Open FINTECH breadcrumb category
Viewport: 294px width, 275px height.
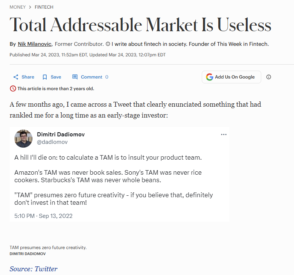(44, 7)
